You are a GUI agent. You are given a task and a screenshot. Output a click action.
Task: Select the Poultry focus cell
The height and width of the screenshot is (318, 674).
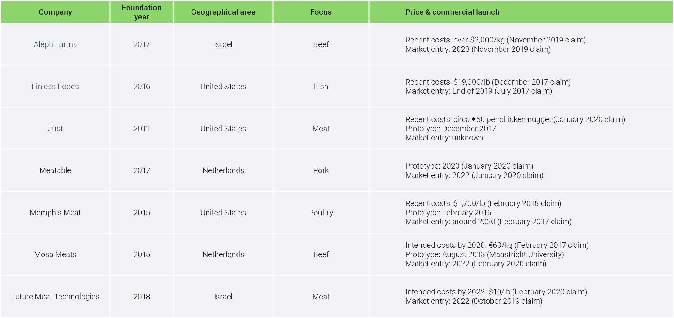(x=321, y=213)
